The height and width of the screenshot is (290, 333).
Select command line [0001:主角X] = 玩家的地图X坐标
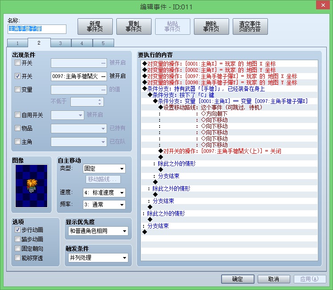click(x=230, y=64)
